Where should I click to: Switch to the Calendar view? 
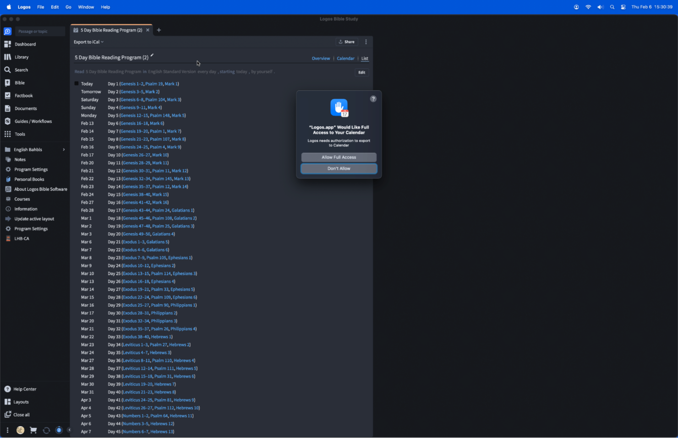345,58
